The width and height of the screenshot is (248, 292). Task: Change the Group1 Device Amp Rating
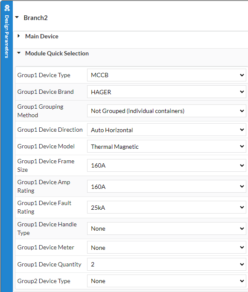[x=166, y=186]
